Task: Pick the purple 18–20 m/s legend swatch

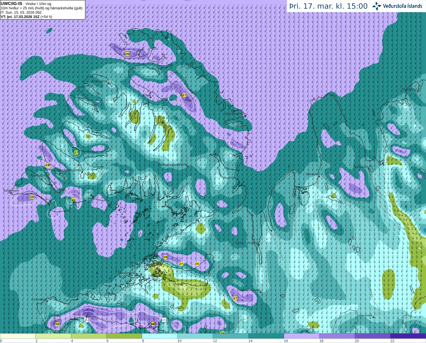Action: pyautogui.click(x=337, y=336)
